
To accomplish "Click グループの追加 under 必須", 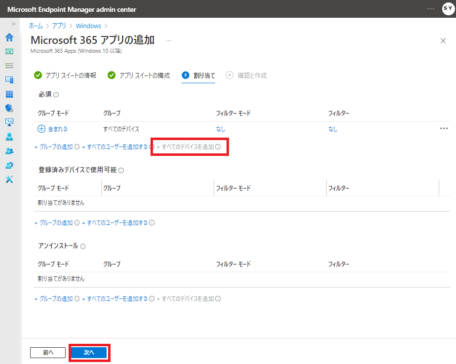I will 53,147.
